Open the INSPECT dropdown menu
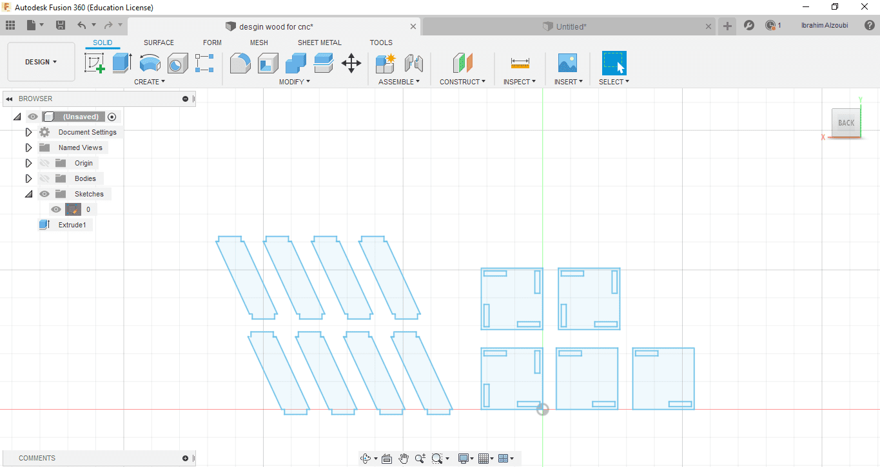 pos(520,82)
